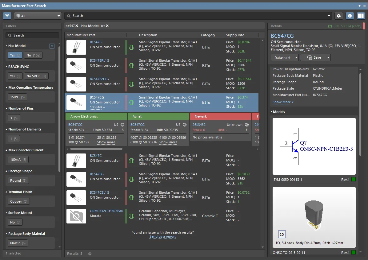
Task: Open the Save options dropdown arrow
Action: pyautogui.click(x=328, y=58)
